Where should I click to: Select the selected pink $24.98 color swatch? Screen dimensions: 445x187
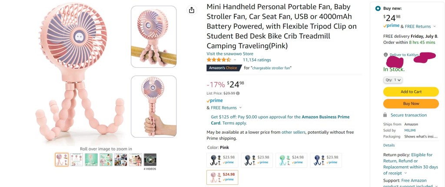click(x=222, y=177)
